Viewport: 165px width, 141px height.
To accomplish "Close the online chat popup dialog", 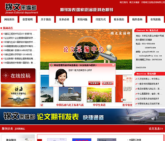I will [113, 65].
